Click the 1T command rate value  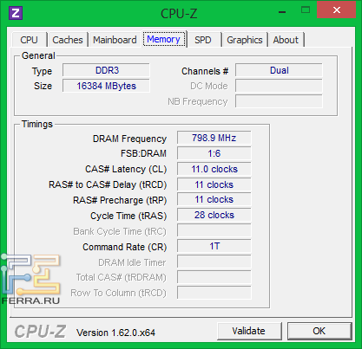point(214,246)
